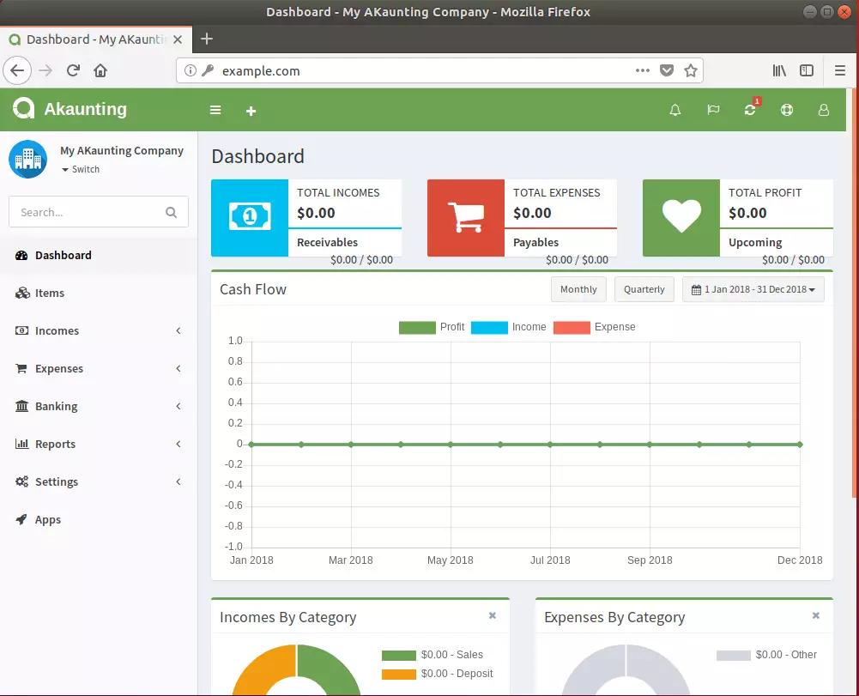Bookmark this page with star icon
This screenshot has height=696, width=859.
coord(691,70)
